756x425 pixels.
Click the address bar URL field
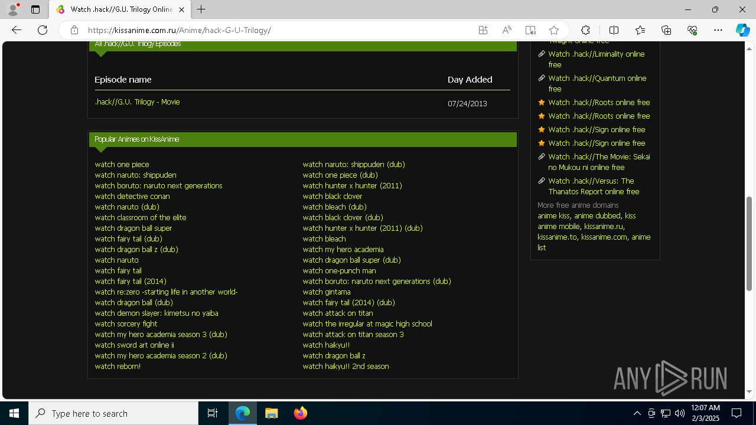(x=278, y=30)
